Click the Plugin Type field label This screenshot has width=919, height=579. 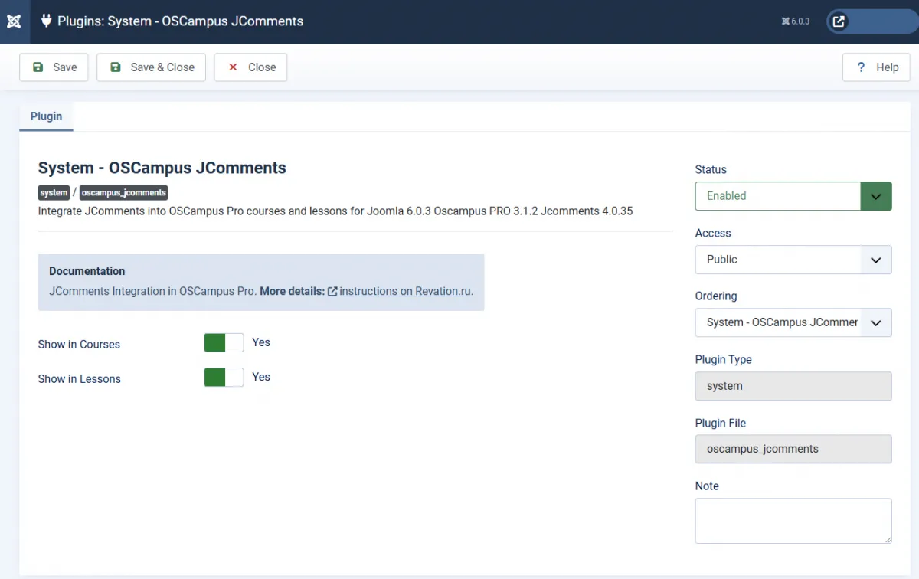724,360
